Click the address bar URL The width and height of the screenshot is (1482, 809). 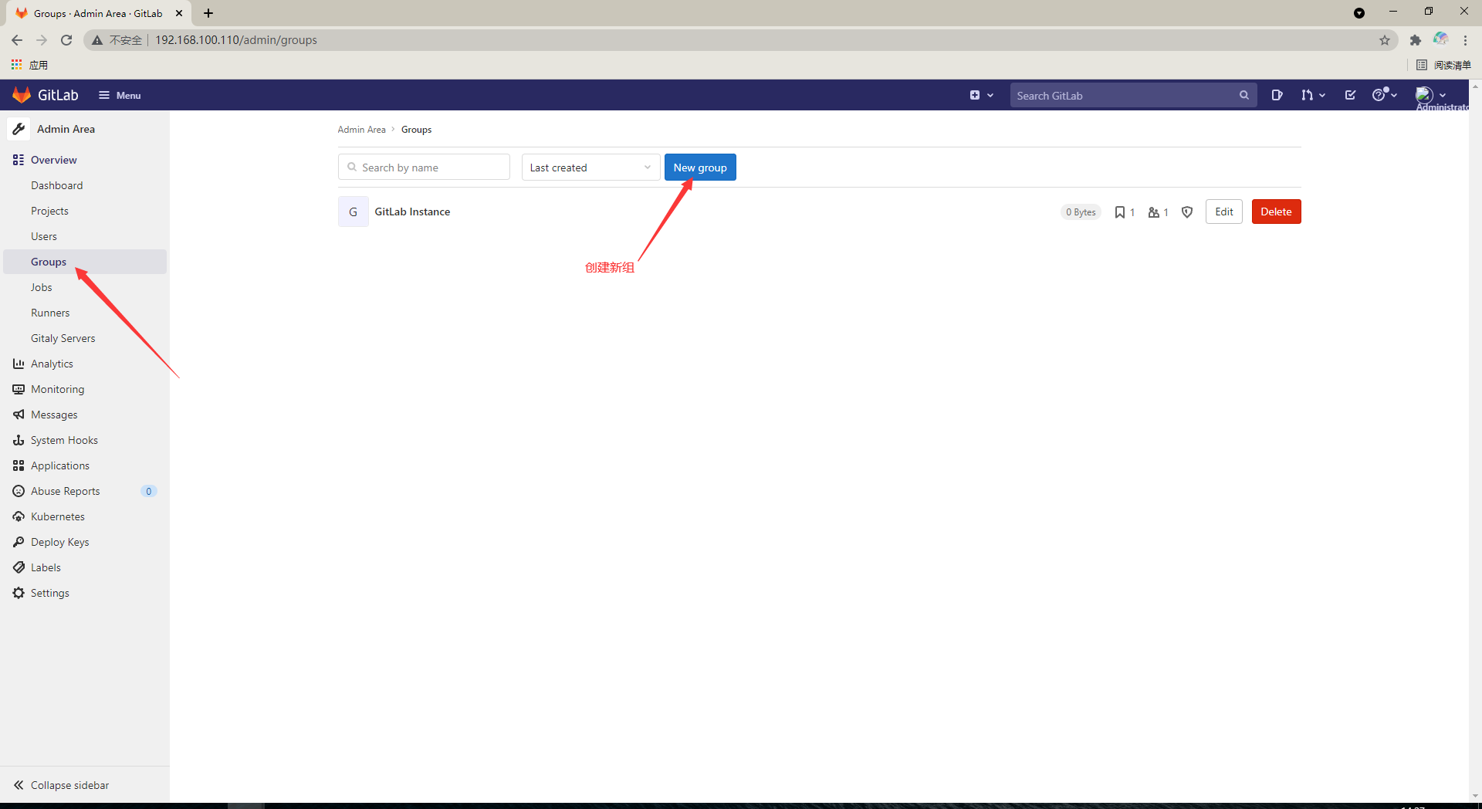(236, 40)
